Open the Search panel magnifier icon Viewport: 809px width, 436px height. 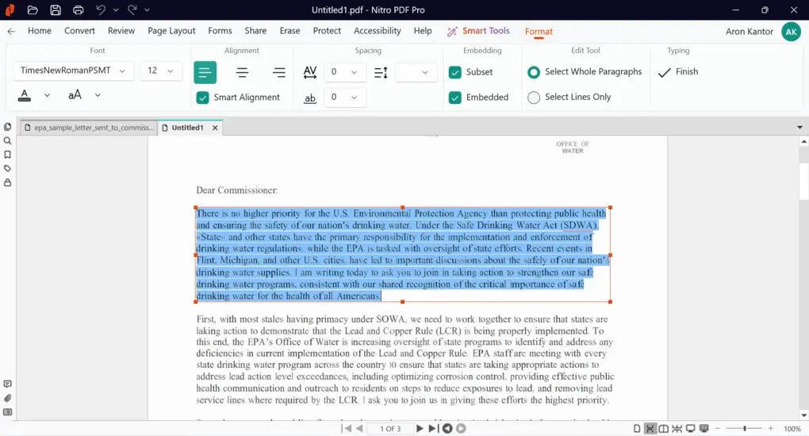pyautogui.click(x=8, y=141)
